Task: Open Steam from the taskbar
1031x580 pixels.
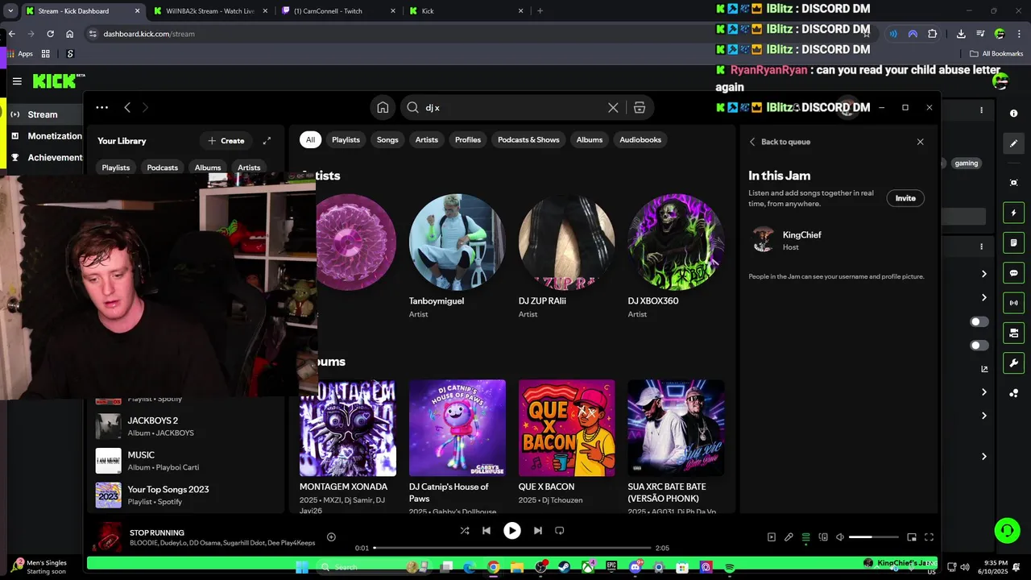Action: 564,567
